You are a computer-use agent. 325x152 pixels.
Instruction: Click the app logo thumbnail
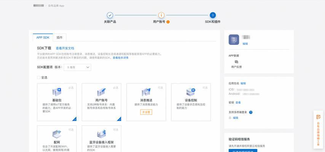[x=234, y=40]
